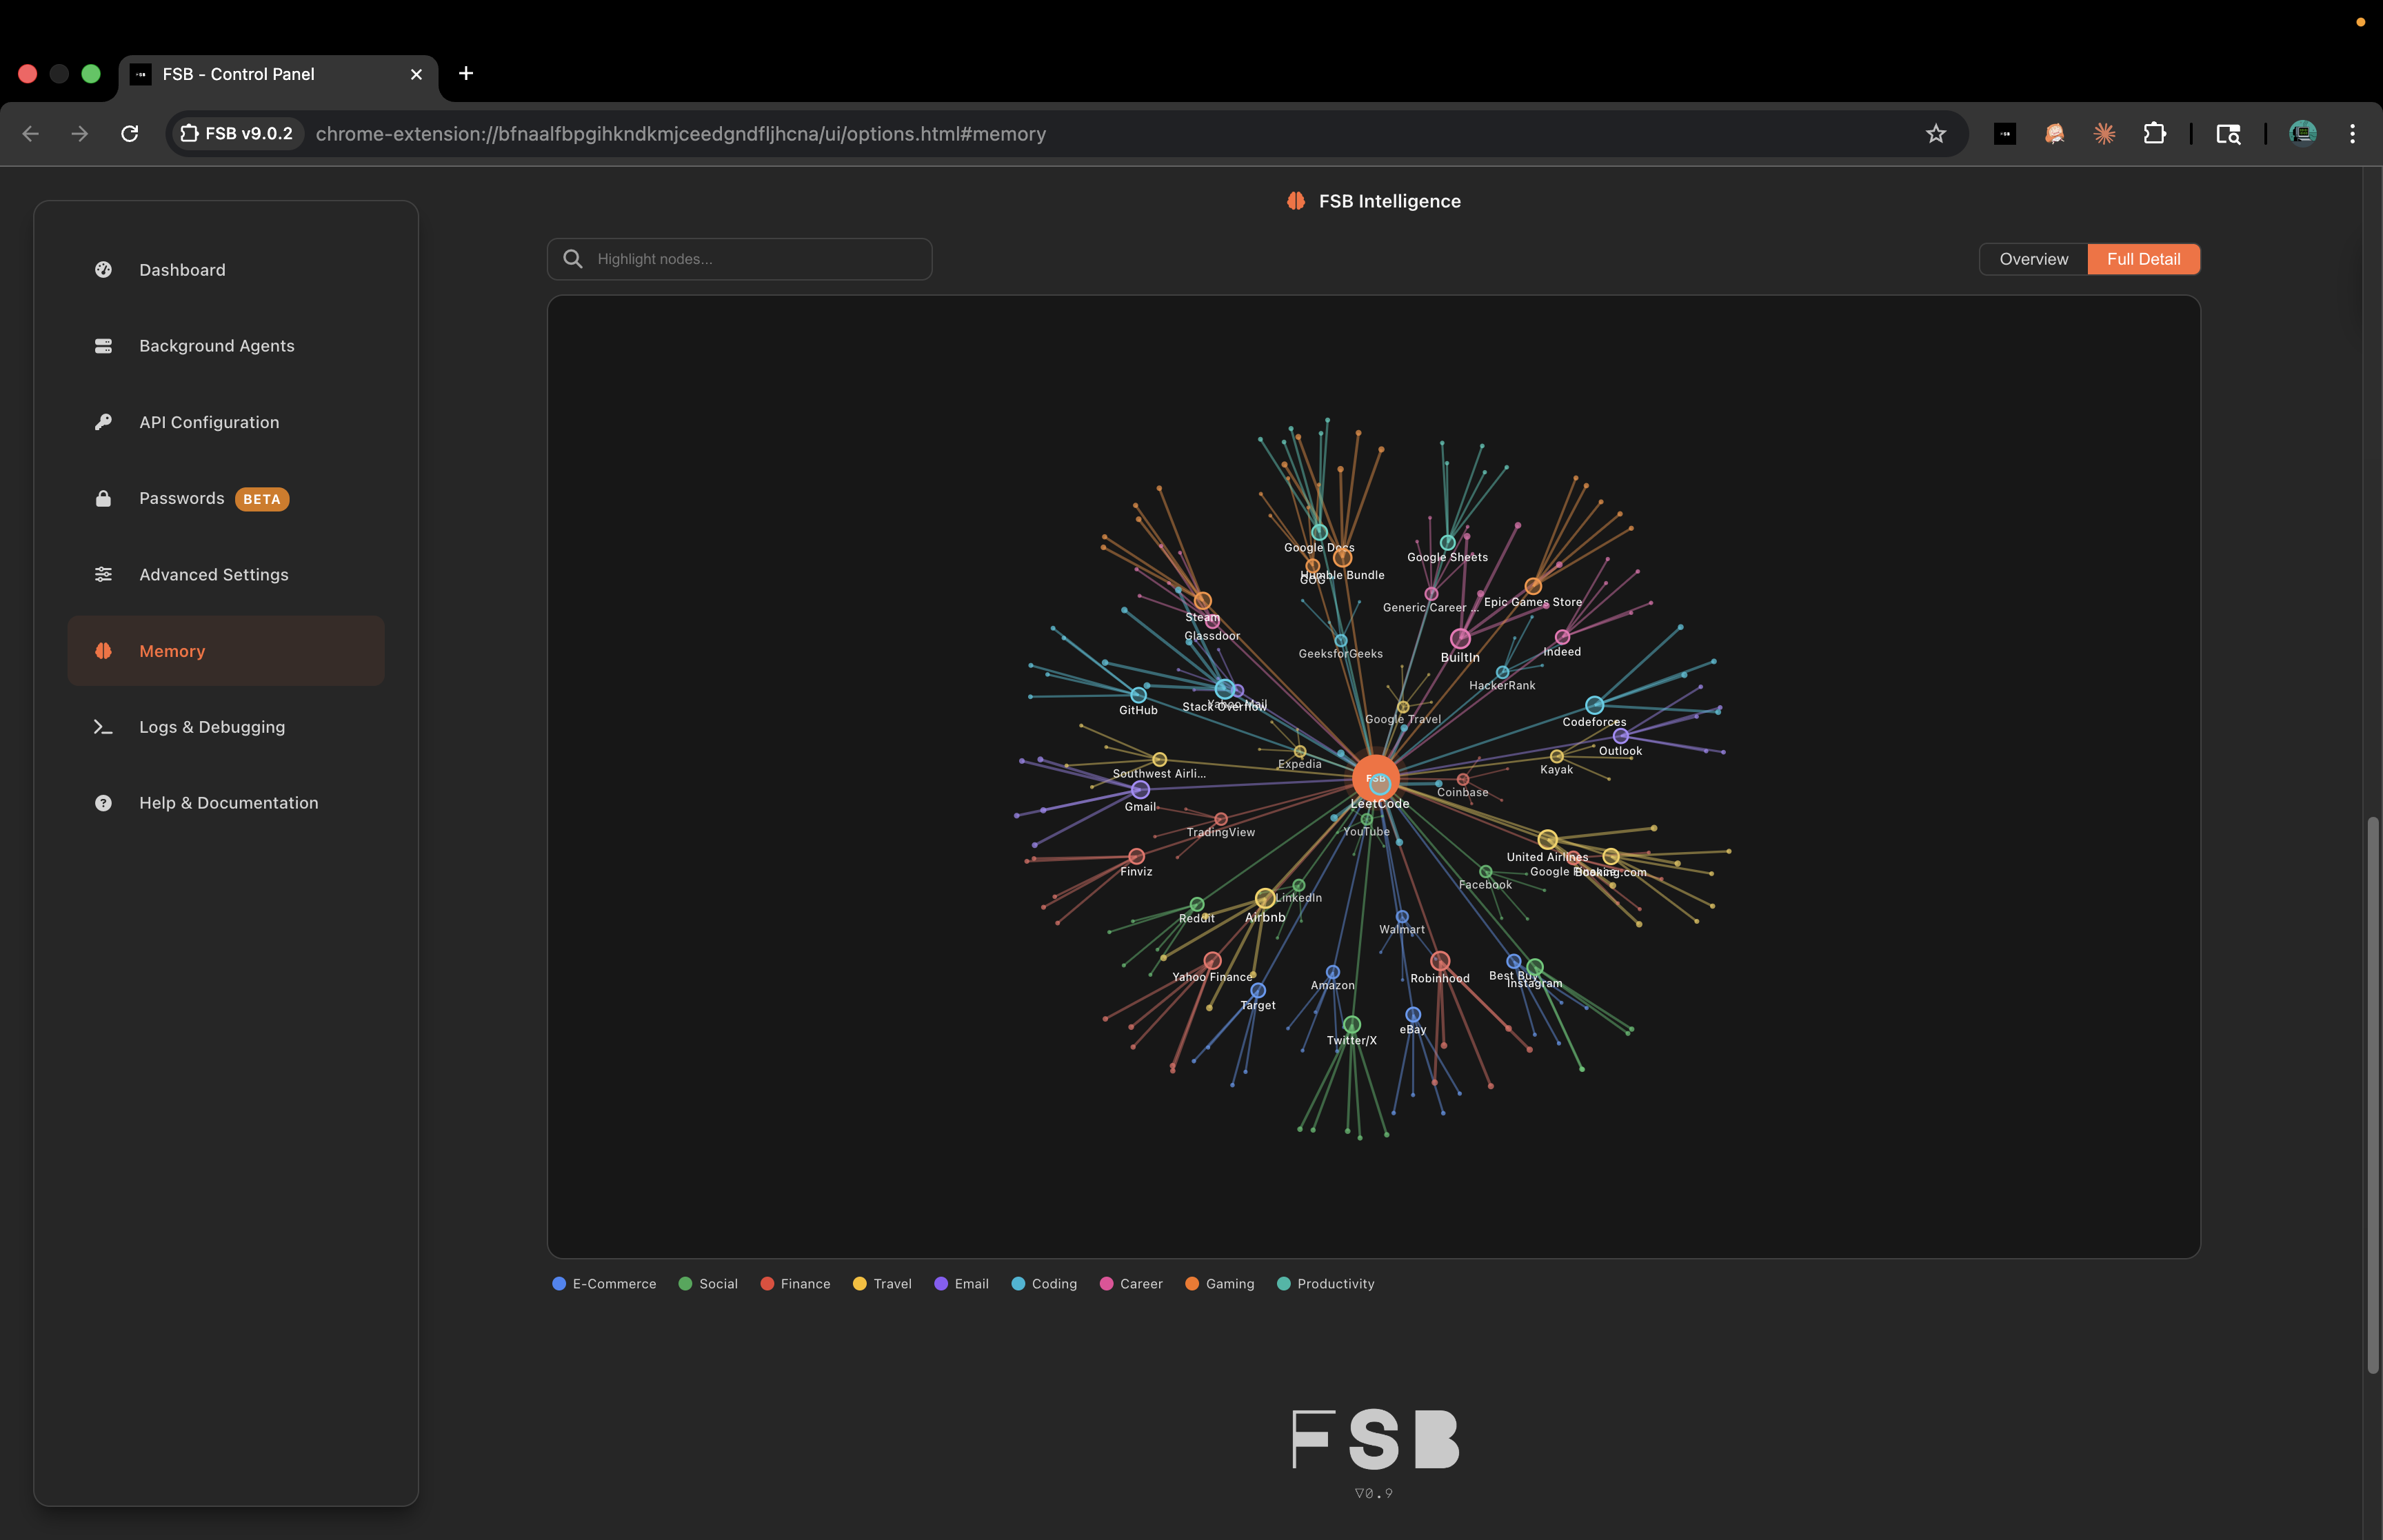Select the United Airlines node
This screenshot has width=2383, height=1540.
[x=1547, y=839]
